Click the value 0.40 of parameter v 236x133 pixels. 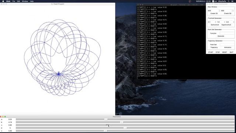10,131
